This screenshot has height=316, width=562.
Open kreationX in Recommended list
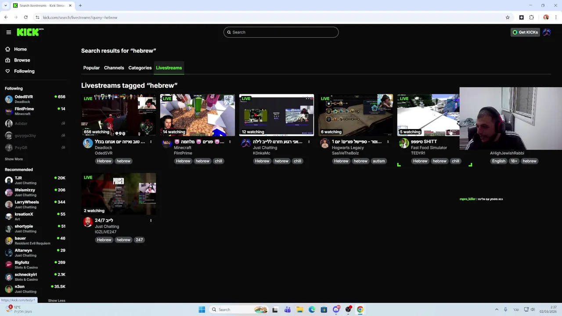[x=35, y=216]
